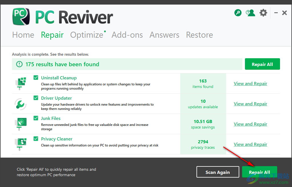Select the Repair tab

point(52,35)
